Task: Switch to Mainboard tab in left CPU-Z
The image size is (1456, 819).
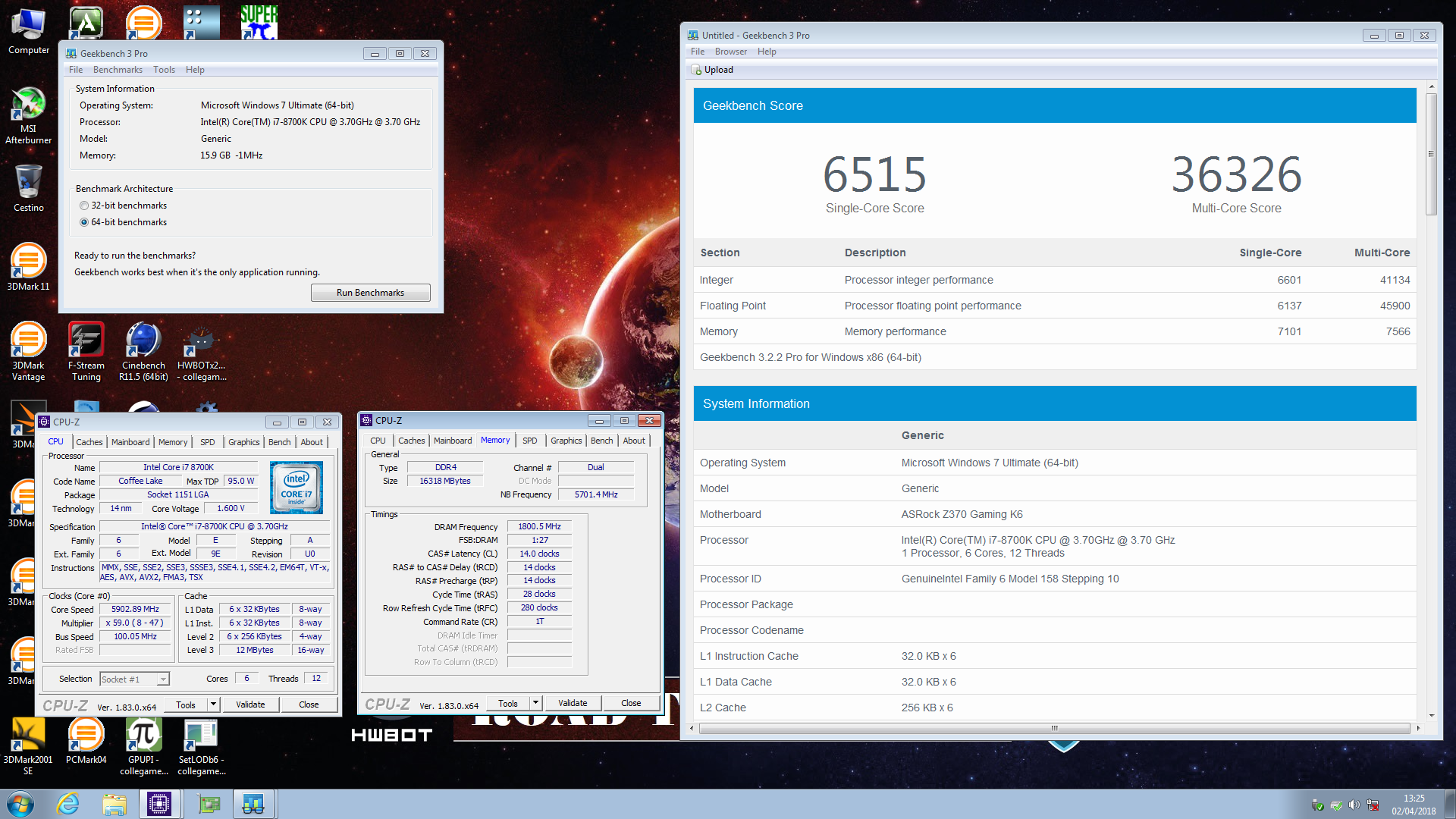Action: 130,442
